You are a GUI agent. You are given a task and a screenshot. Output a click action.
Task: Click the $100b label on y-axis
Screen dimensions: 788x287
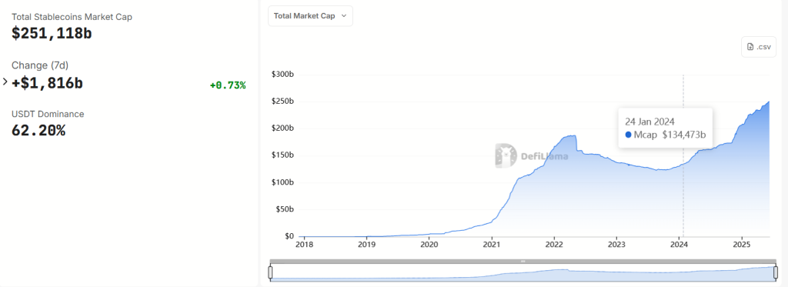coord(282,182)
